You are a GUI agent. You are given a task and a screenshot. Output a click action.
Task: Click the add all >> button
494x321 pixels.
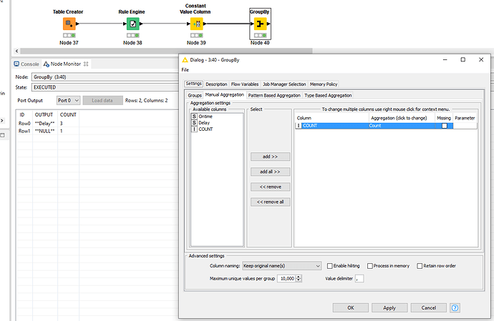pyautogui.click(x=271, y=172)
